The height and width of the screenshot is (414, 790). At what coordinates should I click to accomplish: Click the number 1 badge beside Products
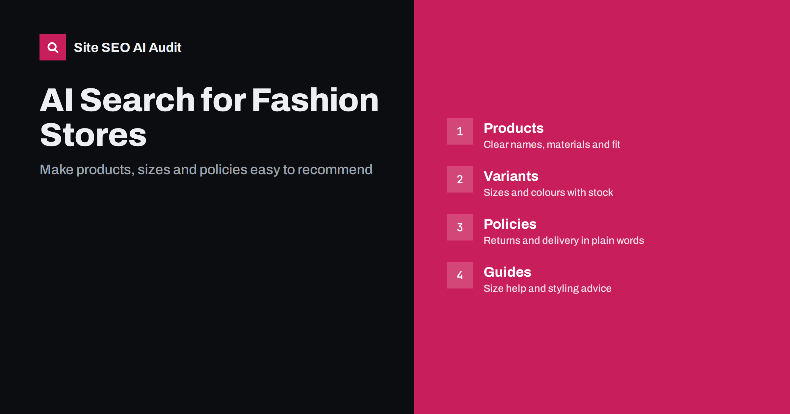460,131
